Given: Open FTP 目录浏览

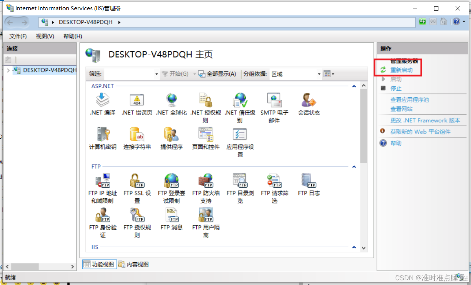Looking at the screenshot, I should (240, 188).
